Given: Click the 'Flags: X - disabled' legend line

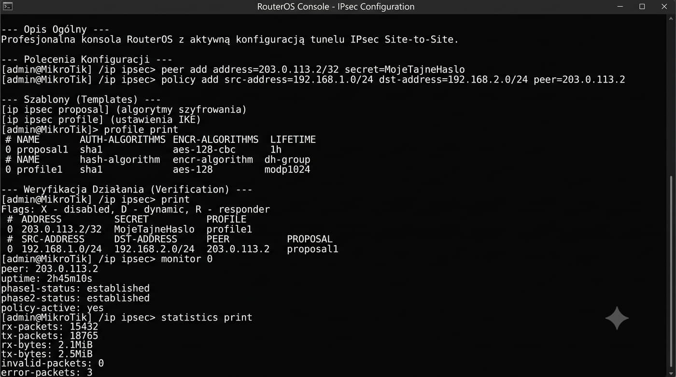Looking at the screenshot, I should 136,209.
